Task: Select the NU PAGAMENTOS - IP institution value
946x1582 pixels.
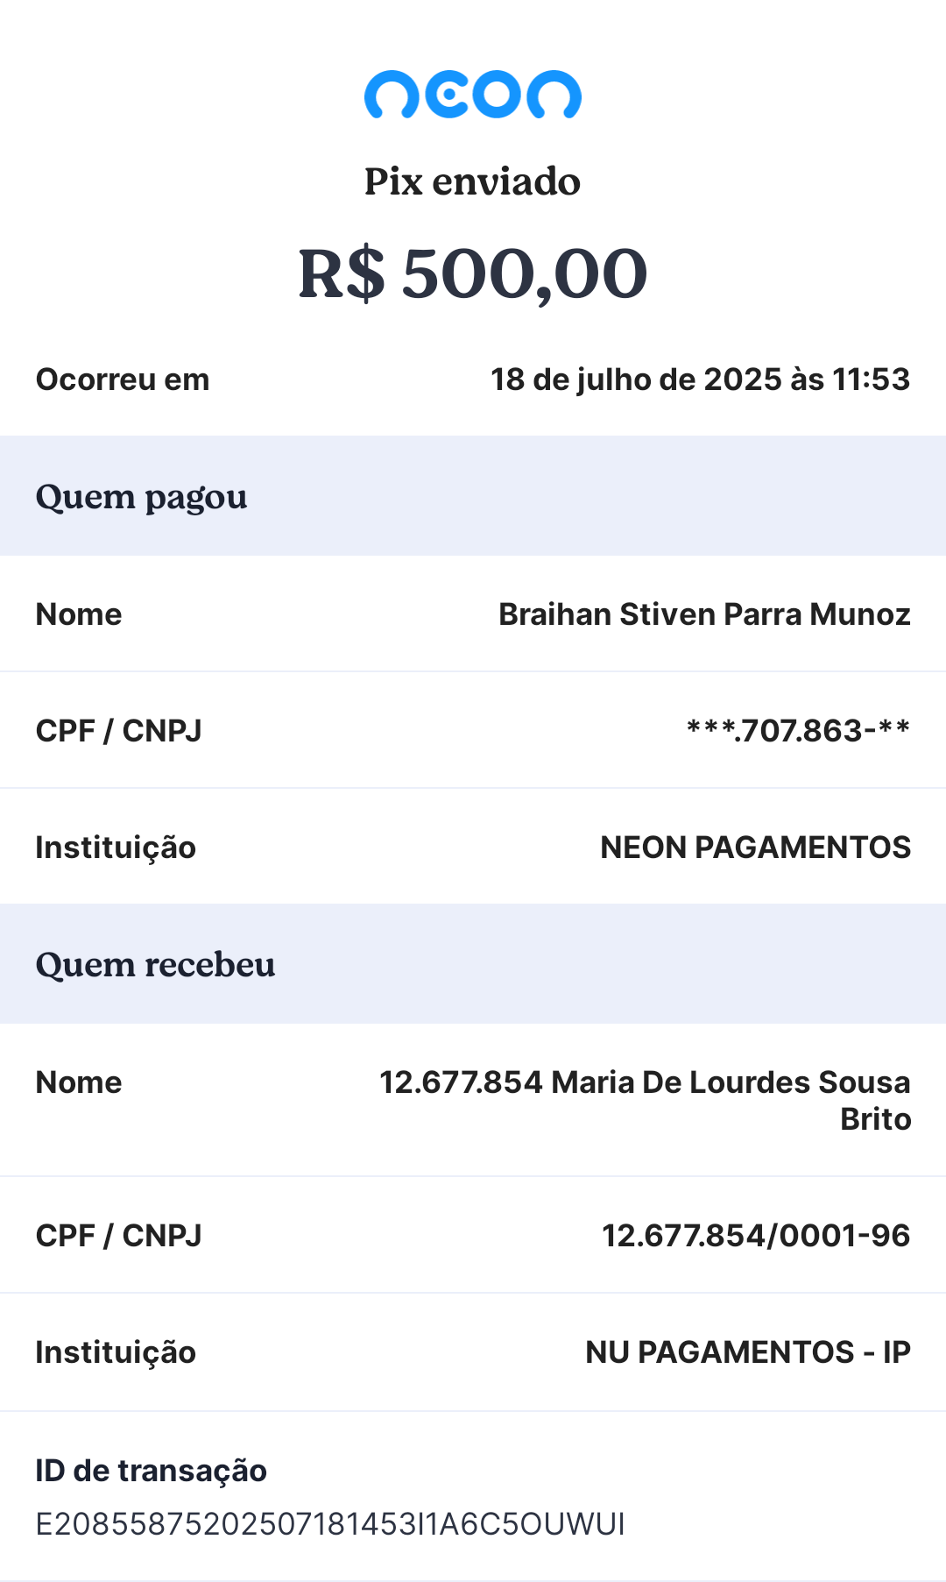Action: [747, 1352]
